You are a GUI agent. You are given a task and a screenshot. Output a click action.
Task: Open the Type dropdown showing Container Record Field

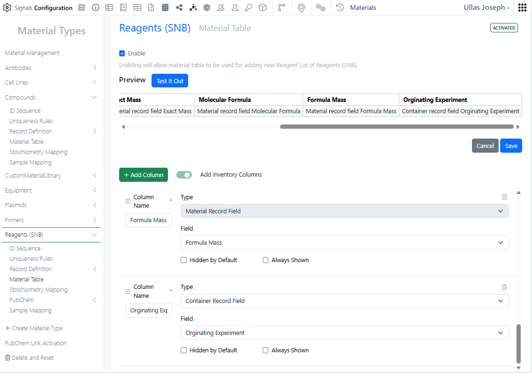coord(344,301)
